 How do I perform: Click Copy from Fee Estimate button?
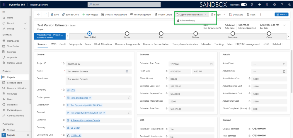click(189, 15)
